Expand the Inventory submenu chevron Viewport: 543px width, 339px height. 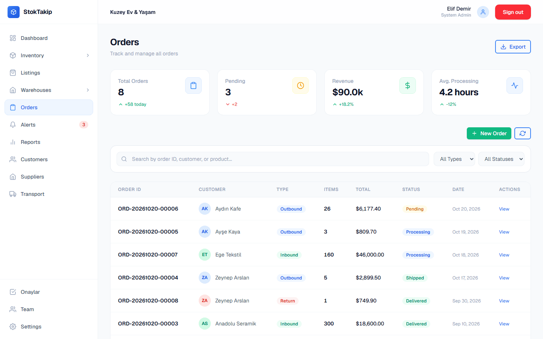(88, 55)
